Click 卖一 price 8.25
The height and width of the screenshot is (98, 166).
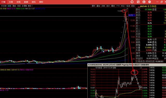(150, 23)
